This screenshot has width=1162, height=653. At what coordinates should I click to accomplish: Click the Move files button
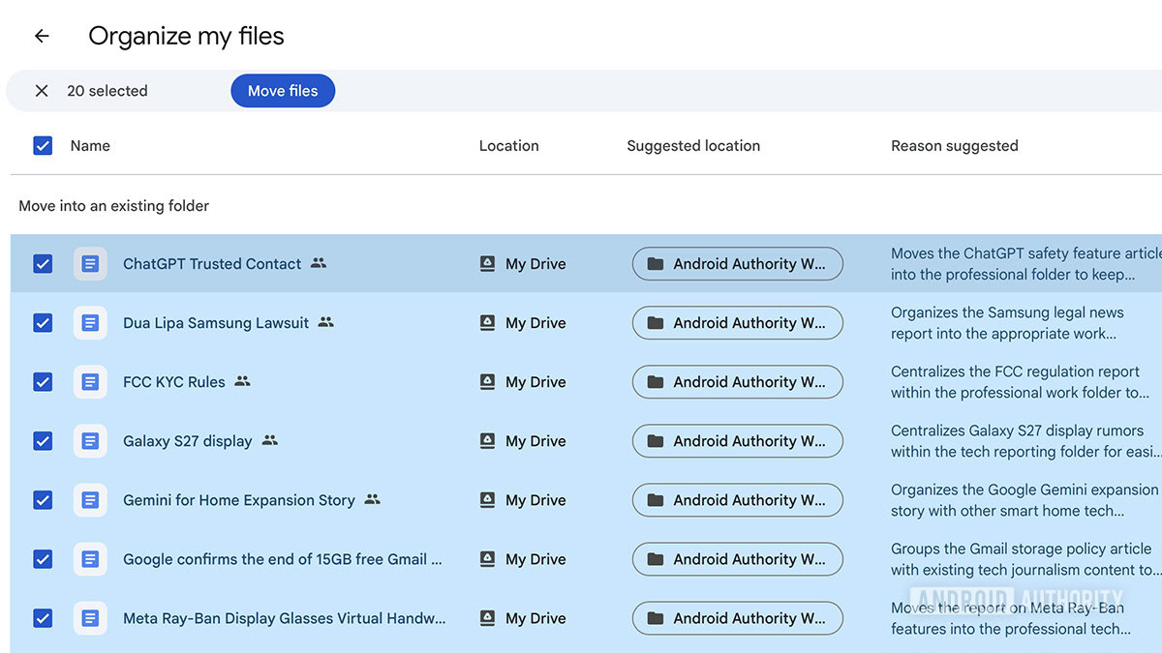[283, 91]
